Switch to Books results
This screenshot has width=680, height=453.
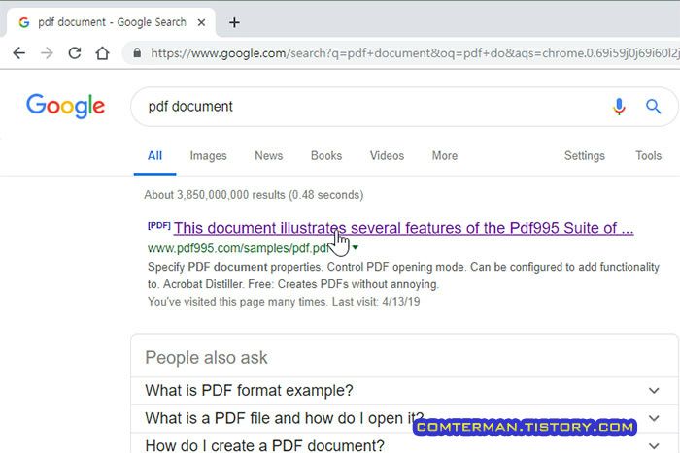[326, 156]
